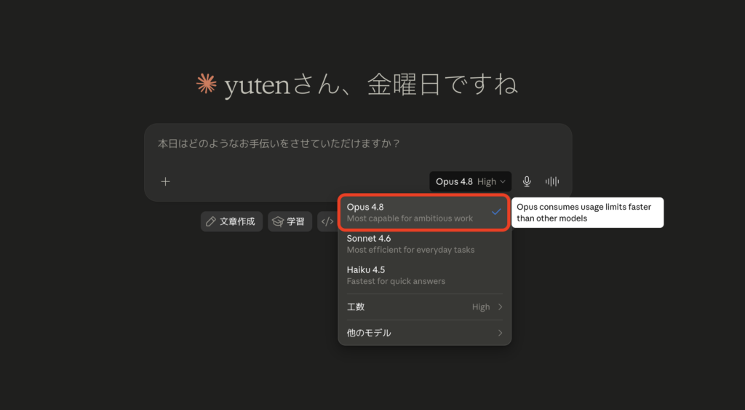Viewport: 745px width, 410px height.
Task: Focus the message prompt input field
Action: (358, 143)
